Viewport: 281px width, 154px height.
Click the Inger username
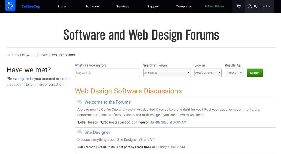tap(141, 122)
